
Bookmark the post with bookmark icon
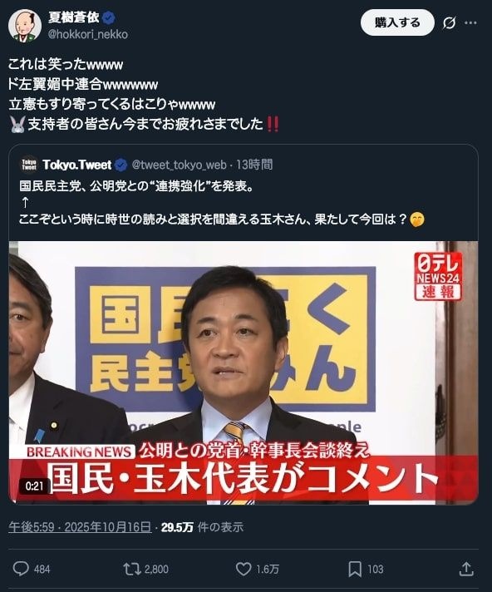point(355,569)
